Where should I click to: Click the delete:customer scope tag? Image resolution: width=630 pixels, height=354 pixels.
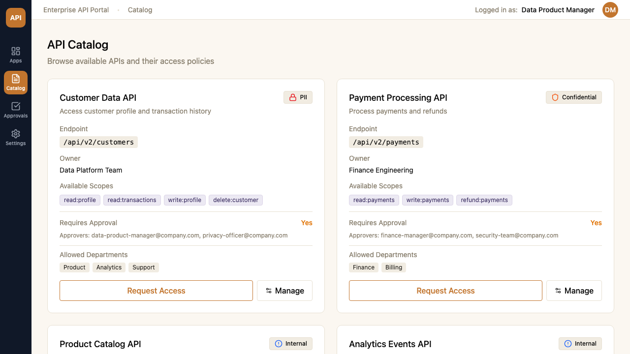coord(236,200)
